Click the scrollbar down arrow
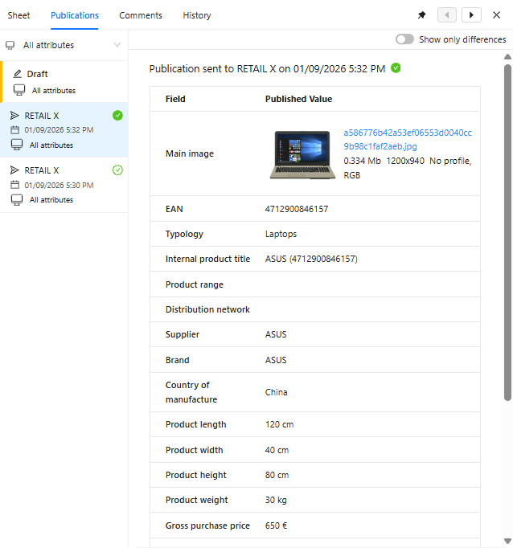 [507, 541]
